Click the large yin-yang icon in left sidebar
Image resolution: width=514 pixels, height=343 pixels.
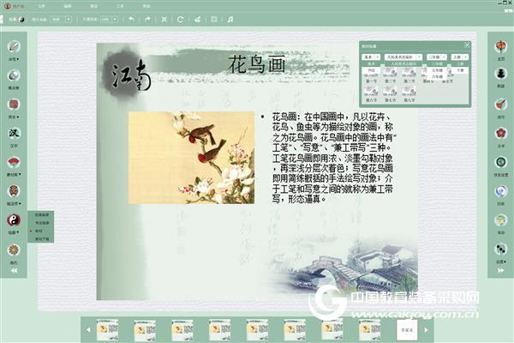(x=14, y=220)
